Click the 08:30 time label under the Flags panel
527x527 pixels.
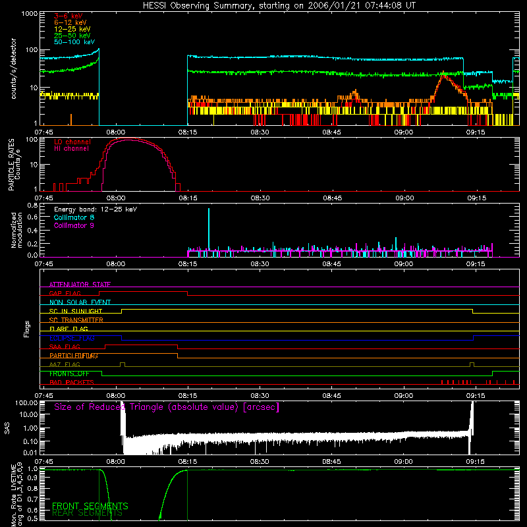pos(260,396)
